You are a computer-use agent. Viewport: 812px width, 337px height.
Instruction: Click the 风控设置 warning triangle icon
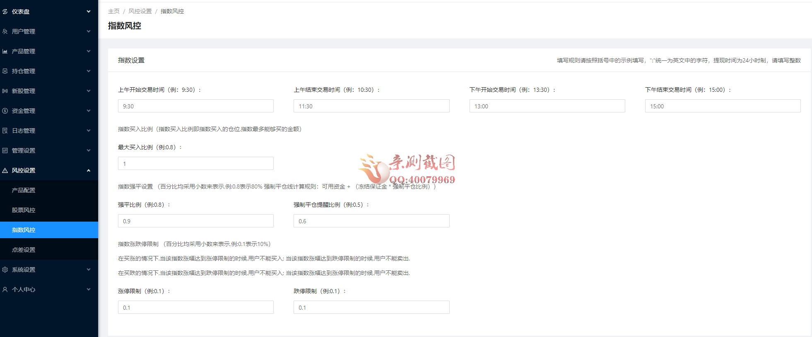pyautogui.click(x=5, y=170)
